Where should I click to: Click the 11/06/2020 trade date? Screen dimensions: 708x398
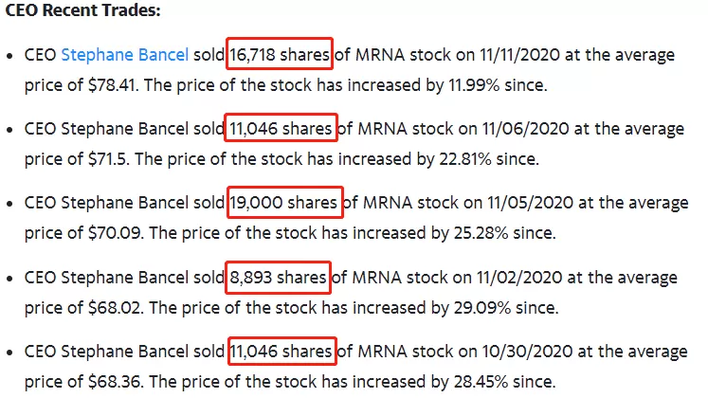(x=525, y=129)
